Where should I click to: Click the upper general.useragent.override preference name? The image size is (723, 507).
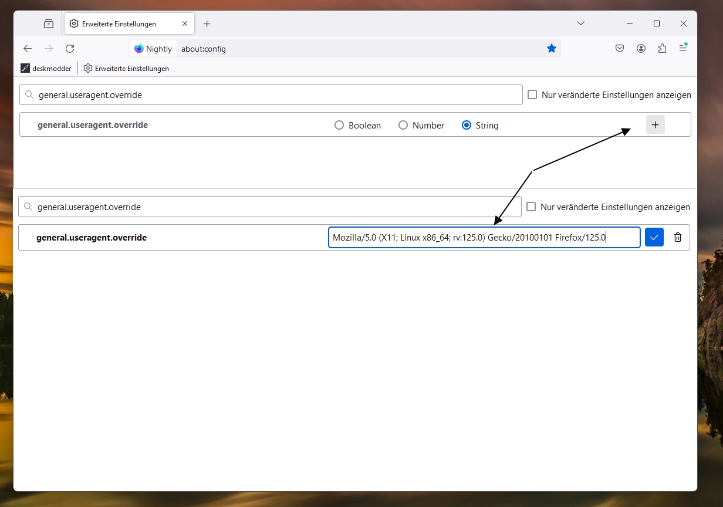click(x=93, y=125)
